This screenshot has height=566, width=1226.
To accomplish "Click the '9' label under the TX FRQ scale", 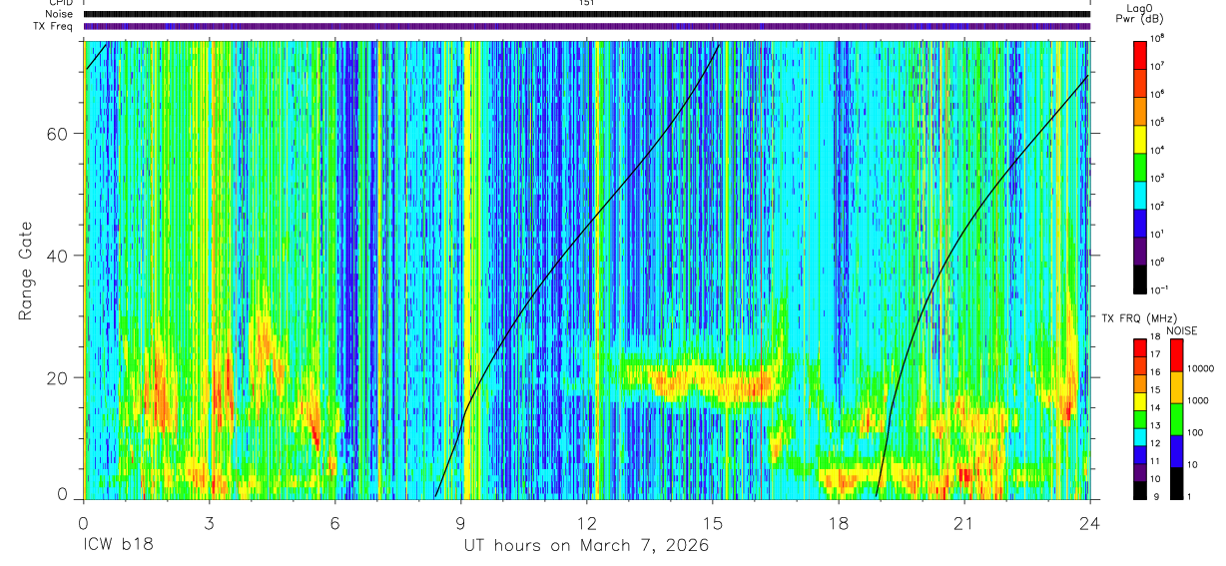I will click(1156, 497).
